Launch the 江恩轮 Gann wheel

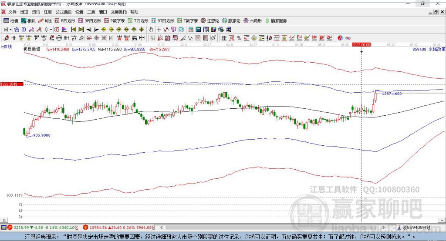tap(210, 21)
